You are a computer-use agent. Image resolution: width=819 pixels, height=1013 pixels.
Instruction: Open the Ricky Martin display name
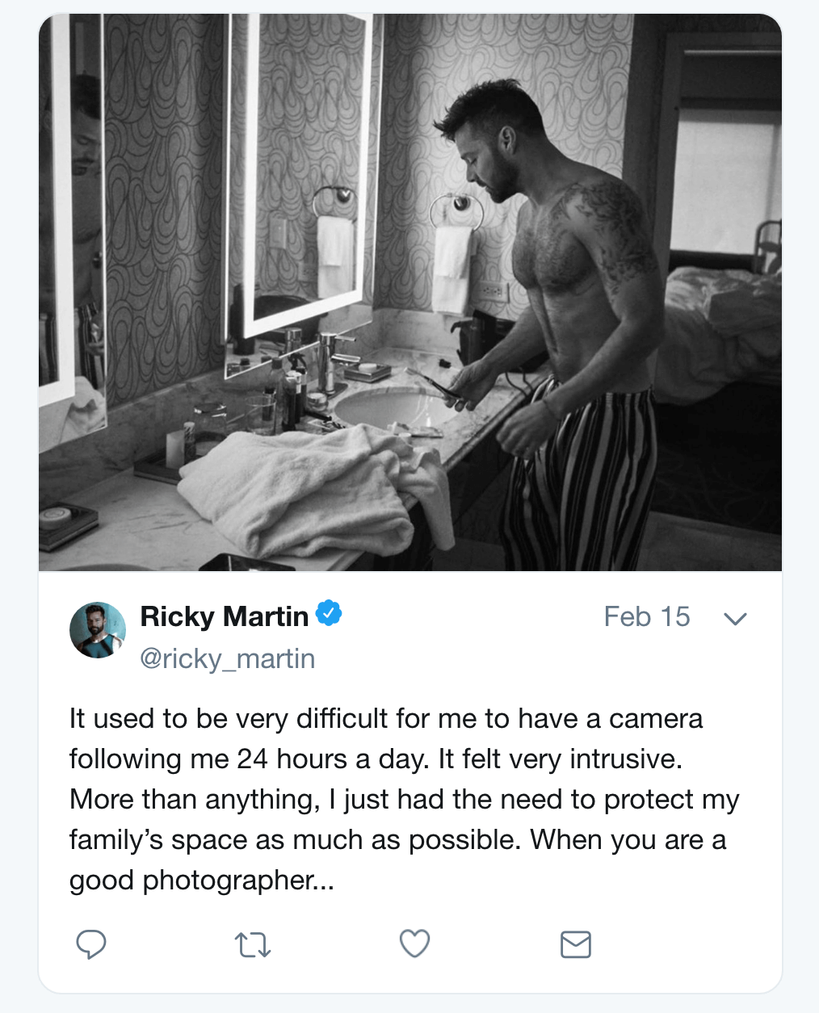click(x=224, y=616)
